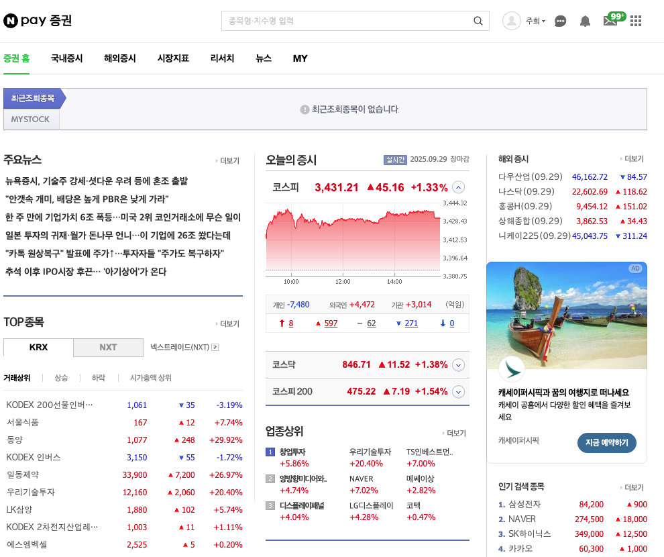
Task: Select the KRX tab
Action: [x=38, y=348]
